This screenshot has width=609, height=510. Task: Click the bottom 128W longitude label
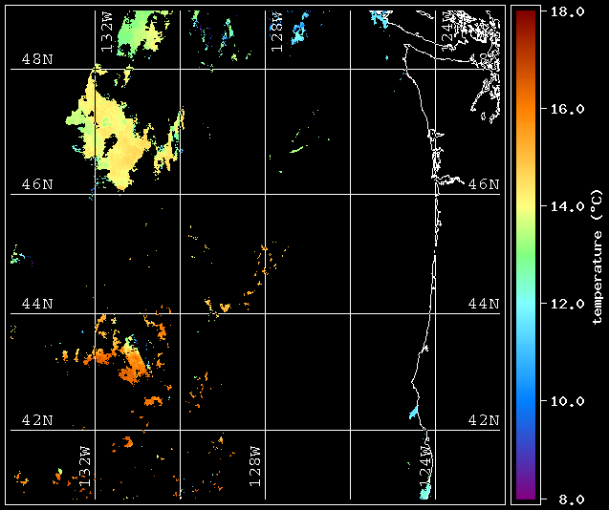click(x=254, y=466)
